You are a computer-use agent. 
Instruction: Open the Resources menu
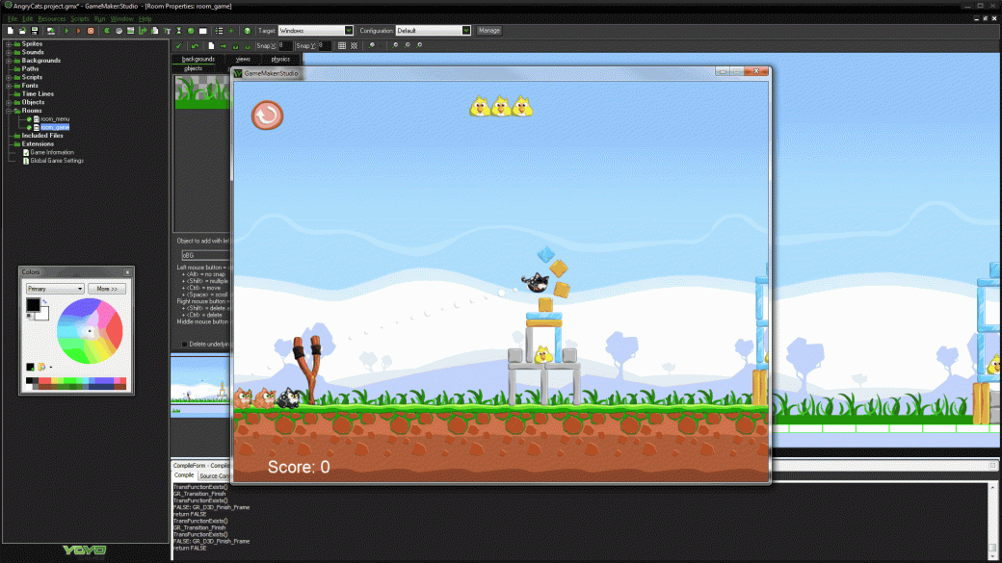coord(52,19)
